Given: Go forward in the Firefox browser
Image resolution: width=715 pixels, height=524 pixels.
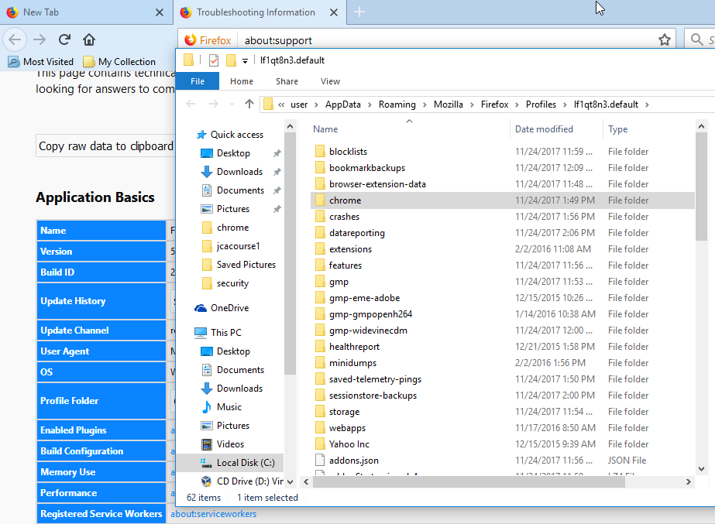Looking at the screenshot, I should [x=40, y=39].
